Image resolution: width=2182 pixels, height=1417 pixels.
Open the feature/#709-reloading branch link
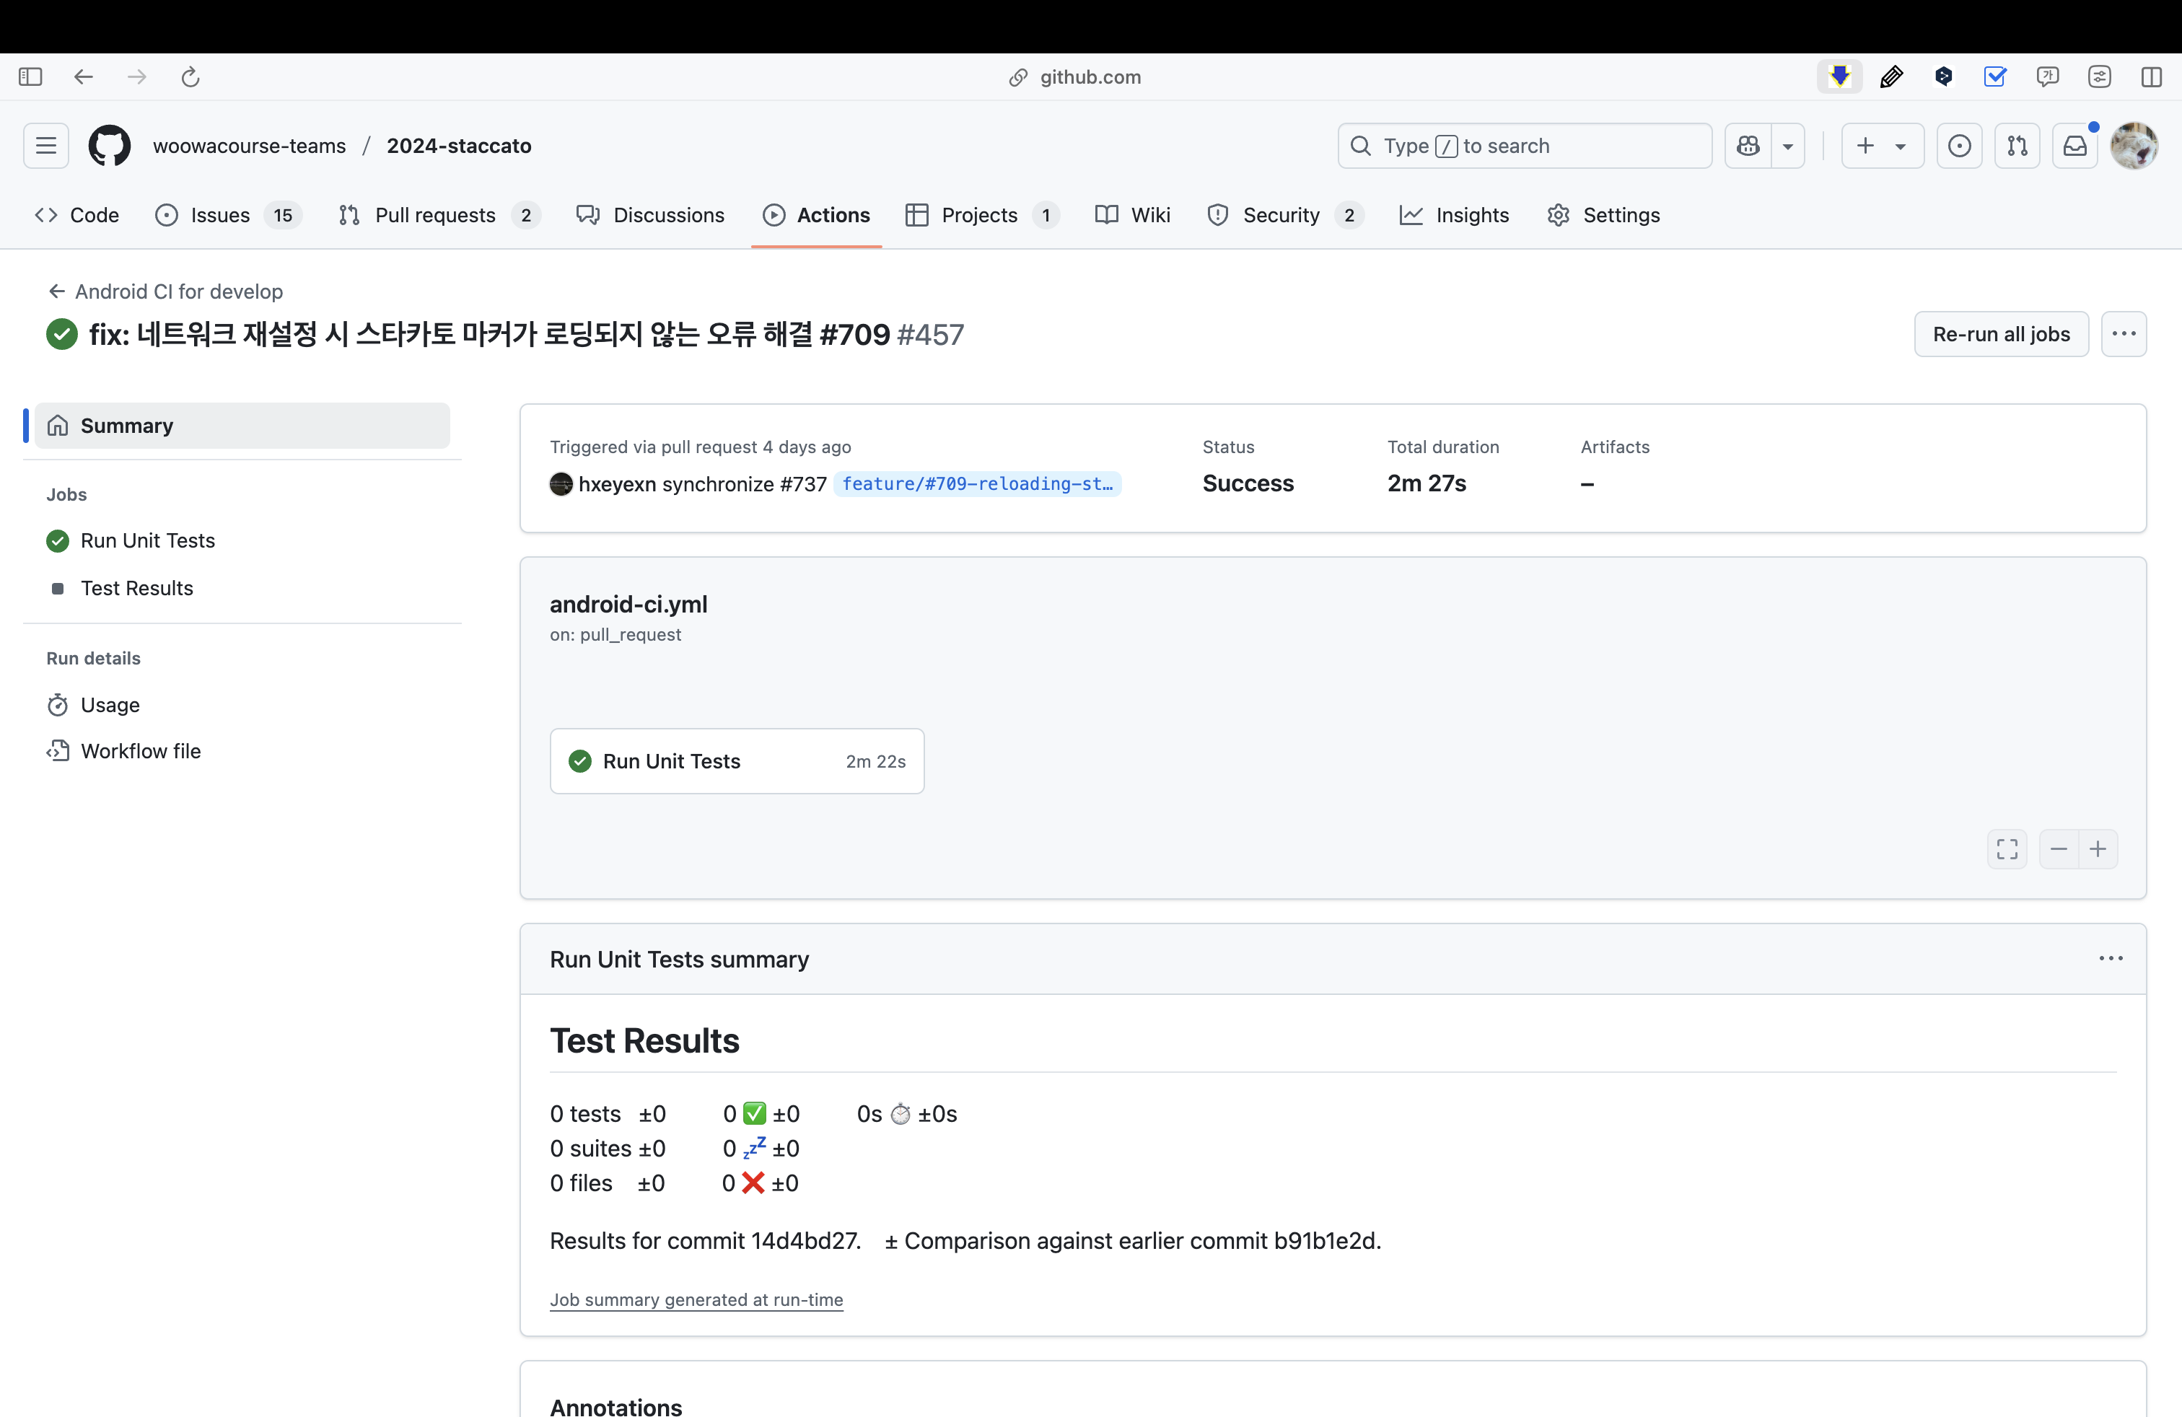click(x=976, y=484)
